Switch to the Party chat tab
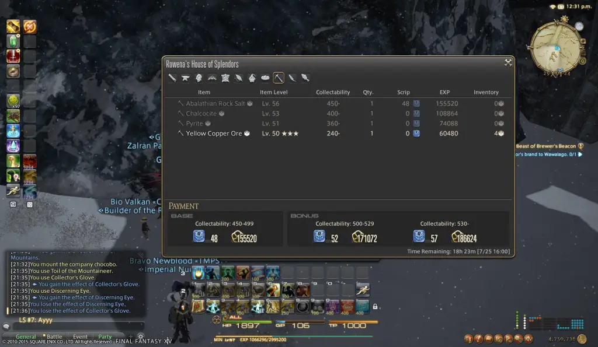The height and width of the screenshot is (347, 598). click(x=105, y=337)
